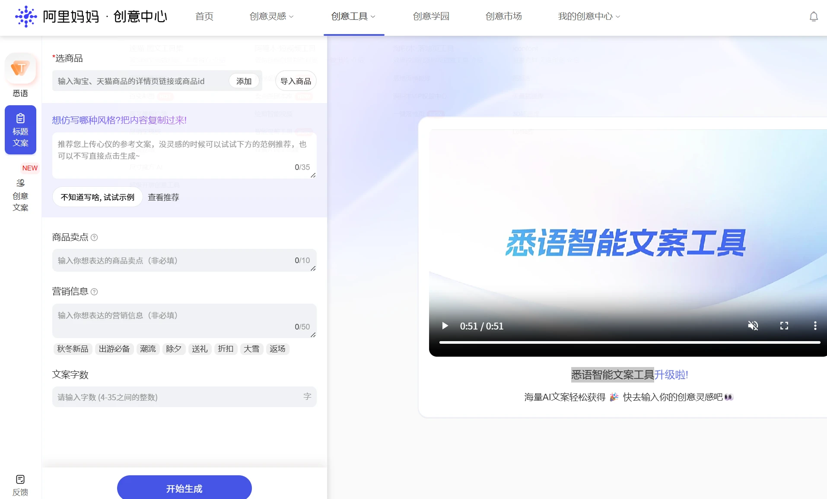
Task: Focus the 营销信息 textarea
Action: 184,321
